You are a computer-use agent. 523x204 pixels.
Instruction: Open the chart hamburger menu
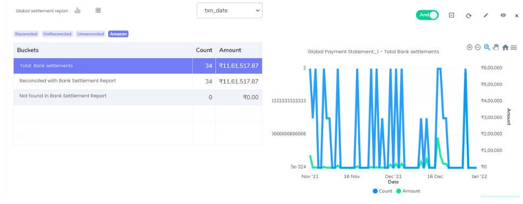pyautogui.click(x=514, y=47)
